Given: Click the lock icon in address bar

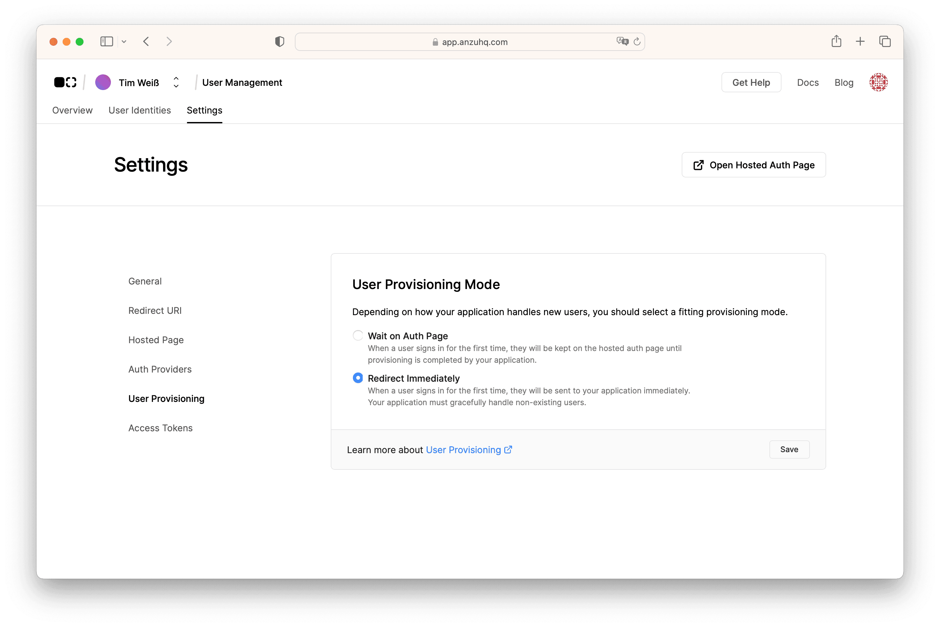Looking at the screenshot, I should pos(435,42).
